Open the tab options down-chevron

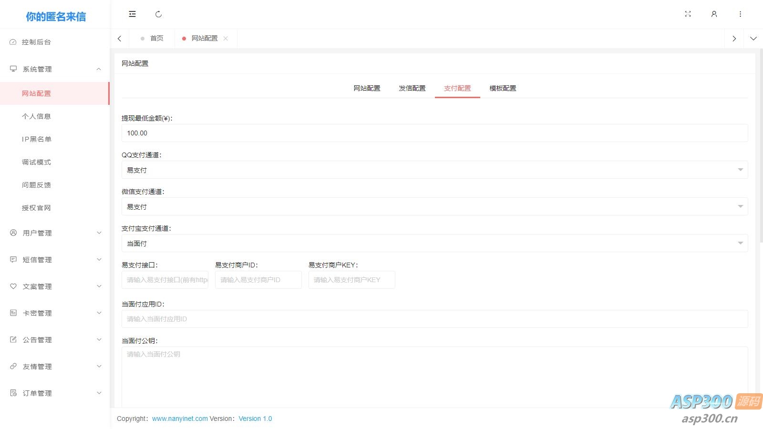tap(753, 39)
